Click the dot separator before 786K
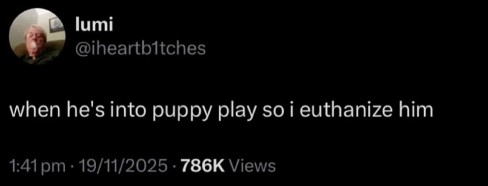The image size is (488, 186). point(174,166)
